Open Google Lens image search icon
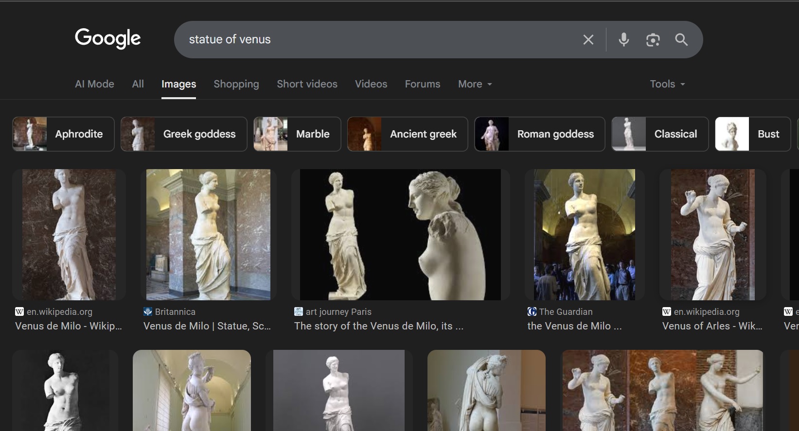799x431 pixels. [653, 40]
